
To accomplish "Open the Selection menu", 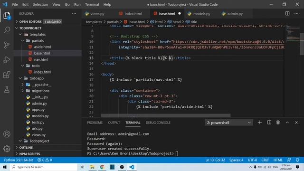I will pyautogui.click(x=40, y=4).
